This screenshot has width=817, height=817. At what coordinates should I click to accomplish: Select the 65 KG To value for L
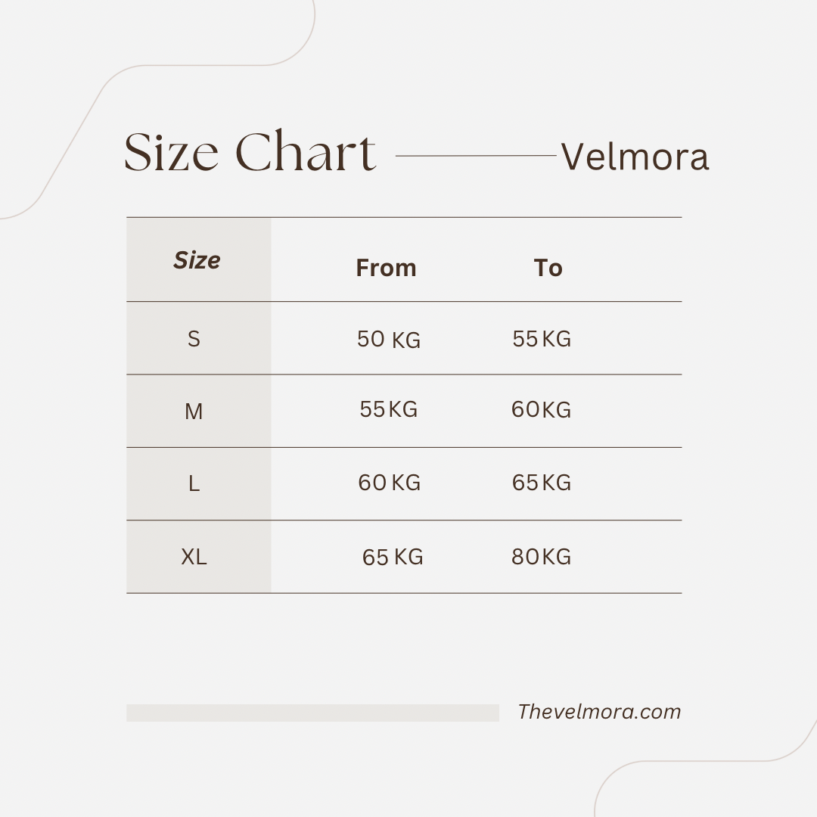point(542,483)
